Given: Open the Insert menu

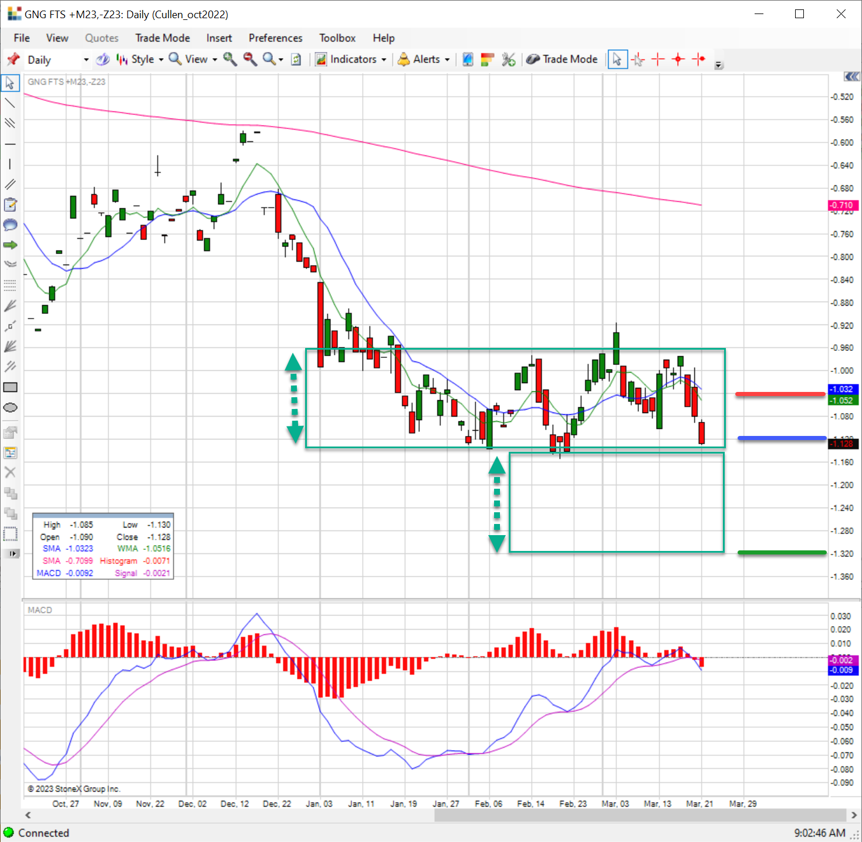Looking at the screenshot, I should [219, 38].
